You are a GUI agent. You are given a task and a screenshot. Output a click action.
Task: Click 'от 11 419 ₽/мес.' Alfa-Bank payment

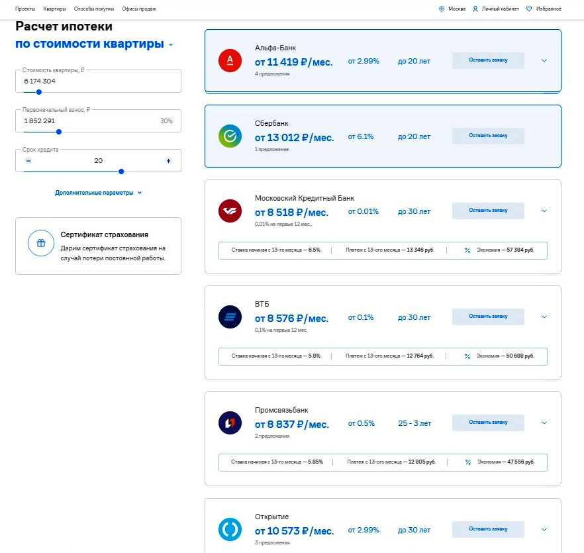[293, 62]
